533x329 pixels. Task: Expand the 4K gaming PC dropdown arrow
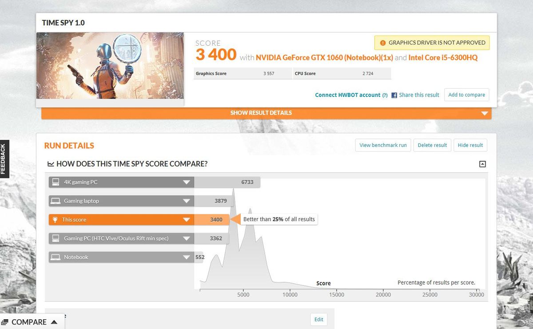coord(186,182)
